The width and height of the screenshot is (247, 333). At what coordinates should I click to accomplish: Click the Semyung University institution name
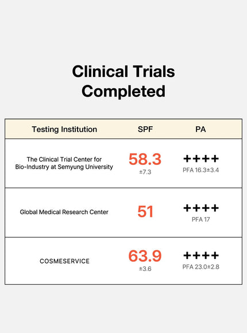(x=64, y=163)
